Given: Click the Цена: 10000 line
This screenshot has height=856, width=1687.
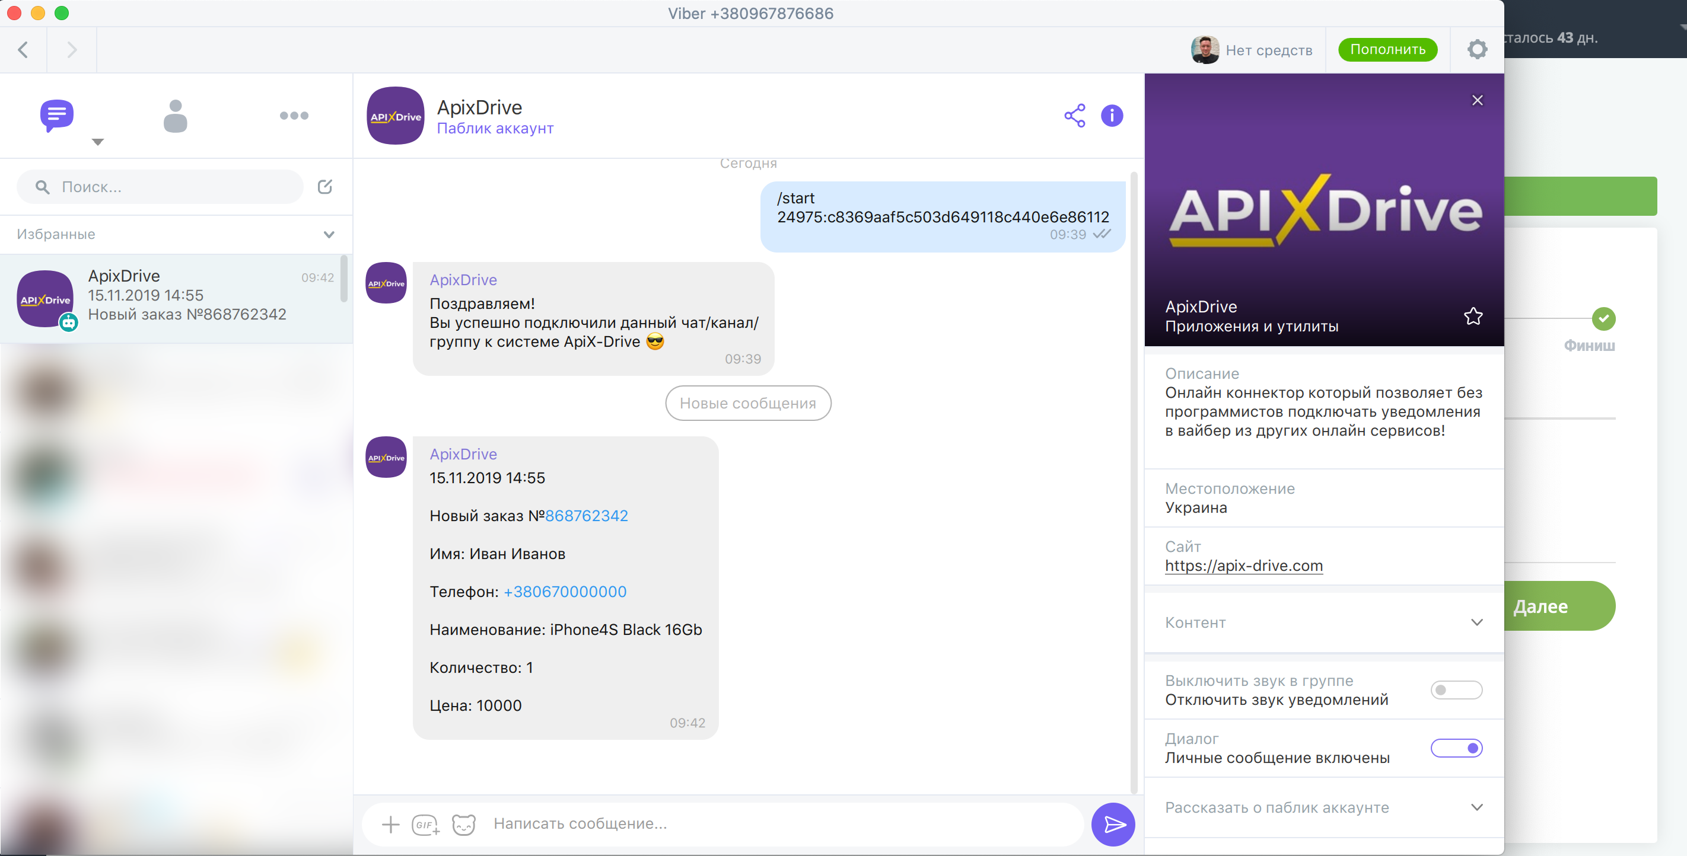Looking at the screenshot, I should [476, 705].
